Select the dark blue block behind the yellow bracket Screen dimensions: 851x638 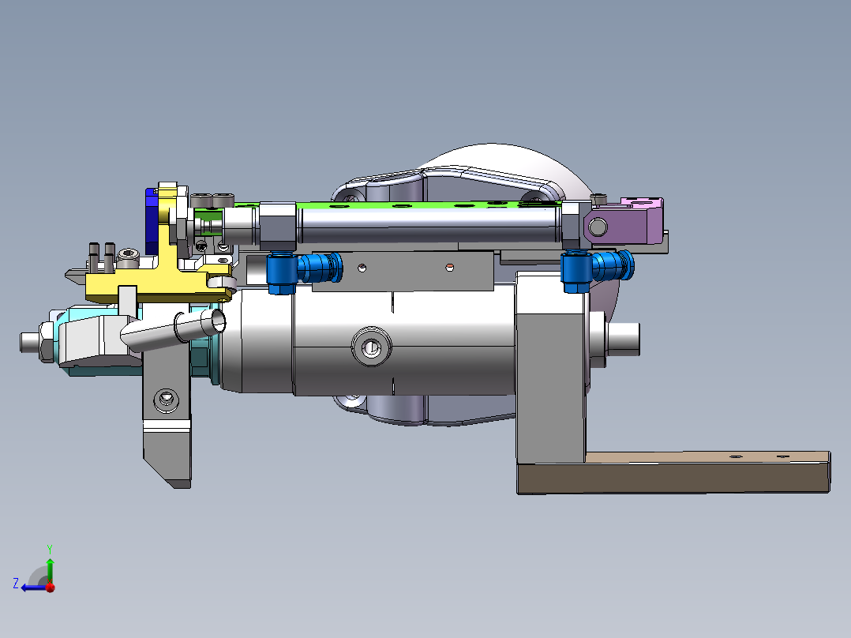[x=152, y=223]
